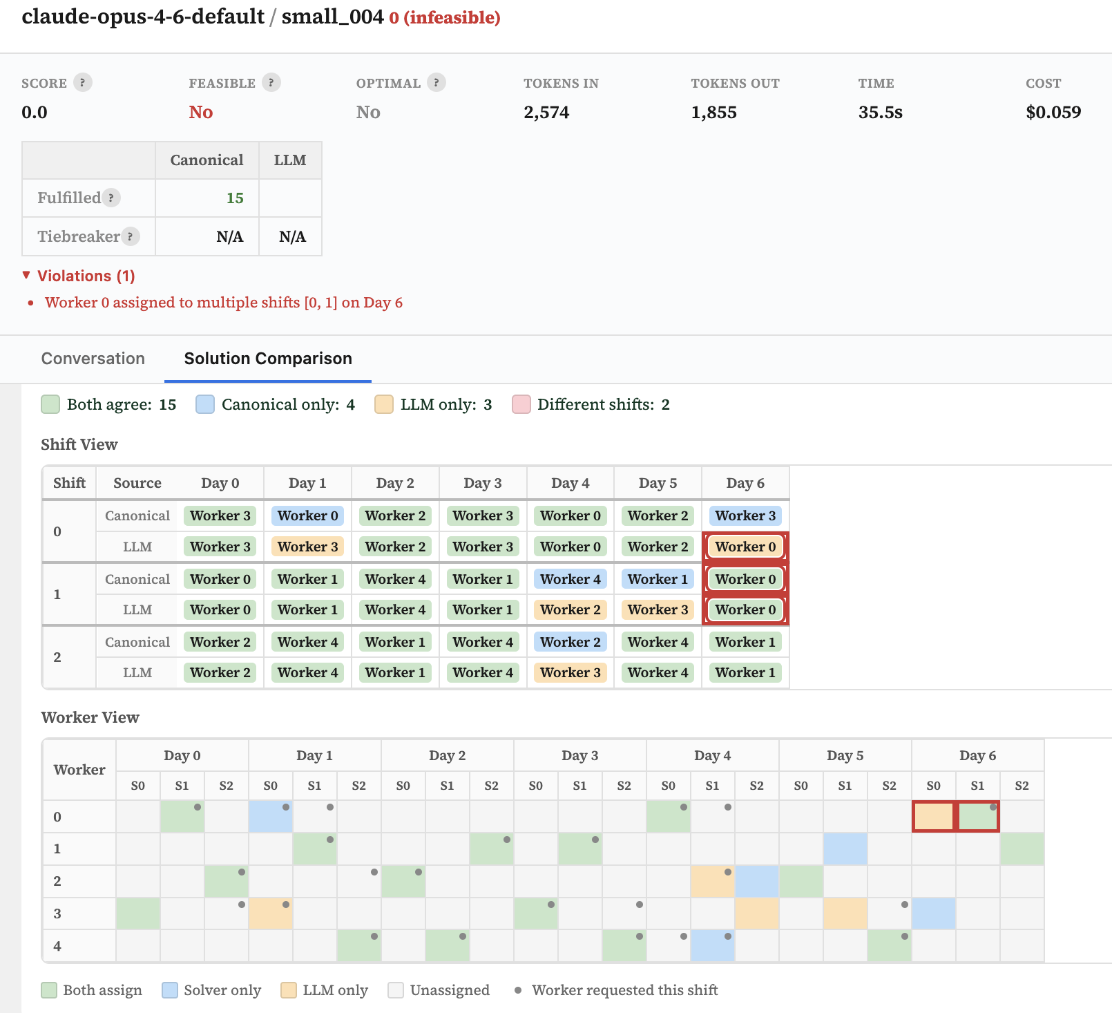
Task: Click the claude-opus-4-6-default breadcrumb link
Action: pos(143,17)
